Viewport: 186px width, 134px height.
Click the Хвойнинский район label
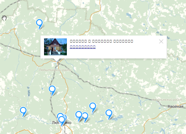(x=167, y=100)
